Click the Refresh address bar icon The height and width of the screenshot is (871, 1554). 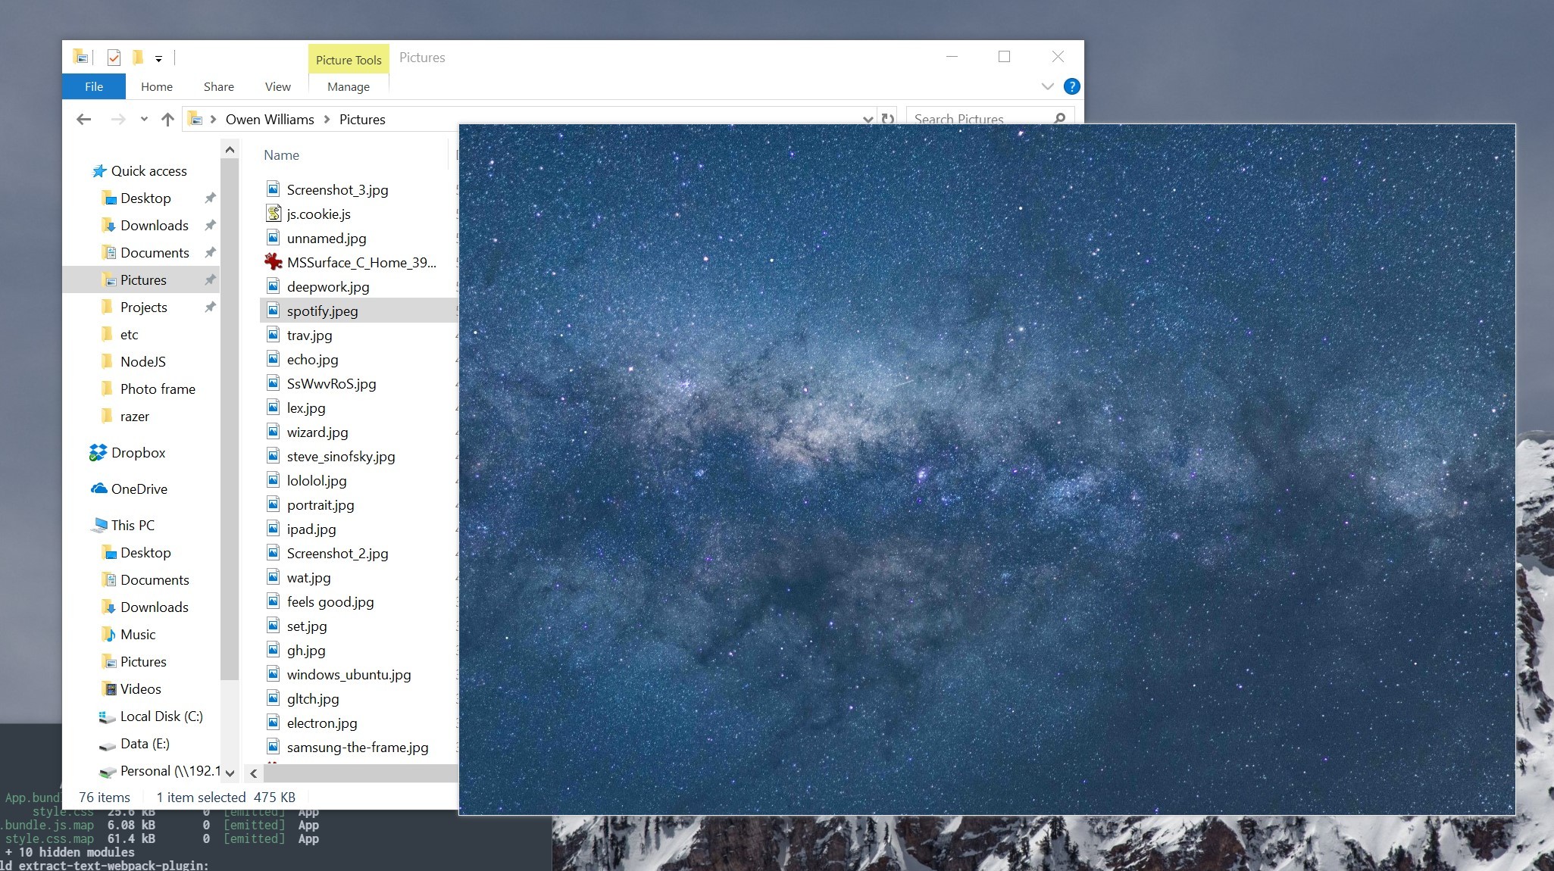887,119
